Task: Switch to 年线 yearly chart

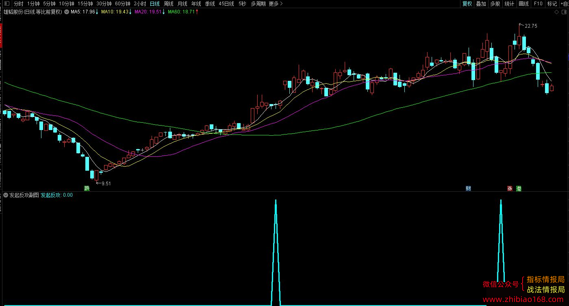Action: 196,4
